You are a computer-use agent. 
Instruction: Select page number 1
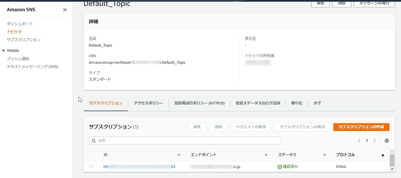point(367,141)
